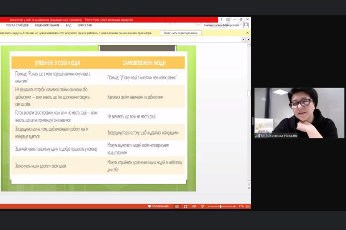Viewport: 346px width, 230px height.
Task: Click the vertical scrollbar up arrow
Action: (x=249, y=45)
